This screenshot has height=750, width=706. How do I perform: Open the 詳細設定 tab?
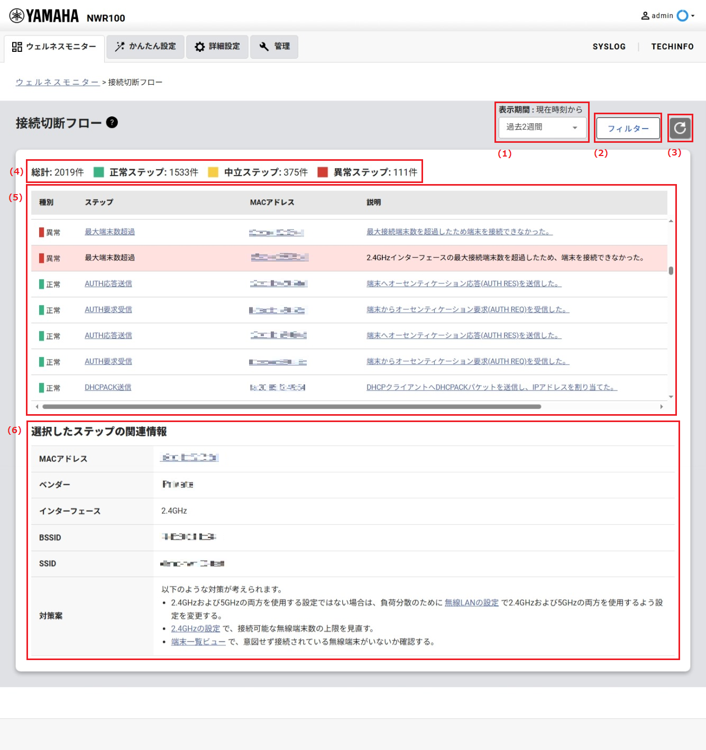coord(217,47)
